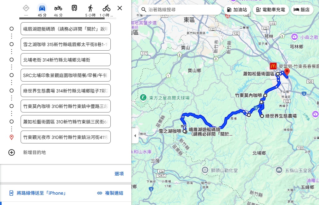The height and width of the screenshot is (205, 319).
Task: Click the McDonald's 麥當勞 map marker
Action: pos(273,66)
